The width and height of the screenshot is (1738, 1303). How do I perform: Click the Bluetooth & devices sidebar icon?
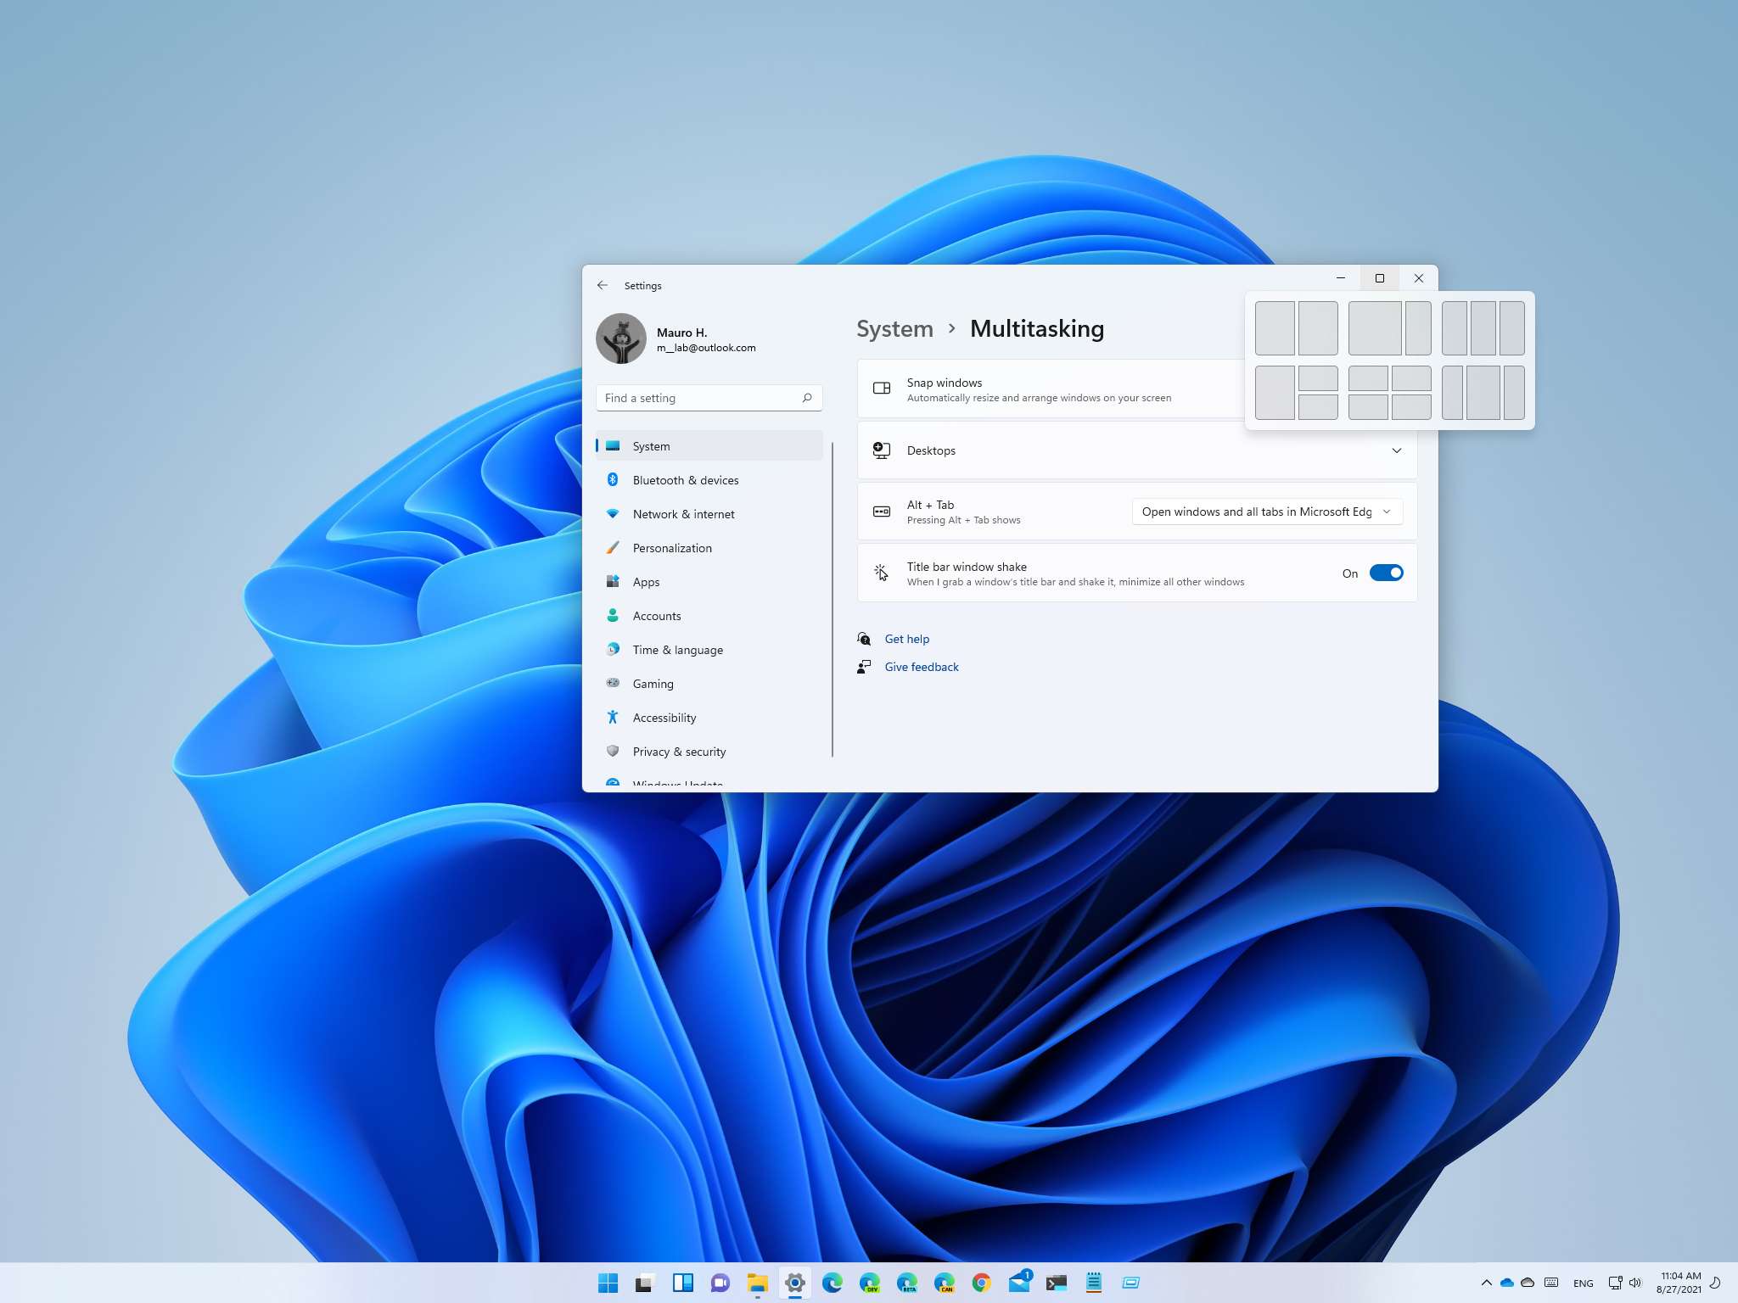tap(614, 479)
